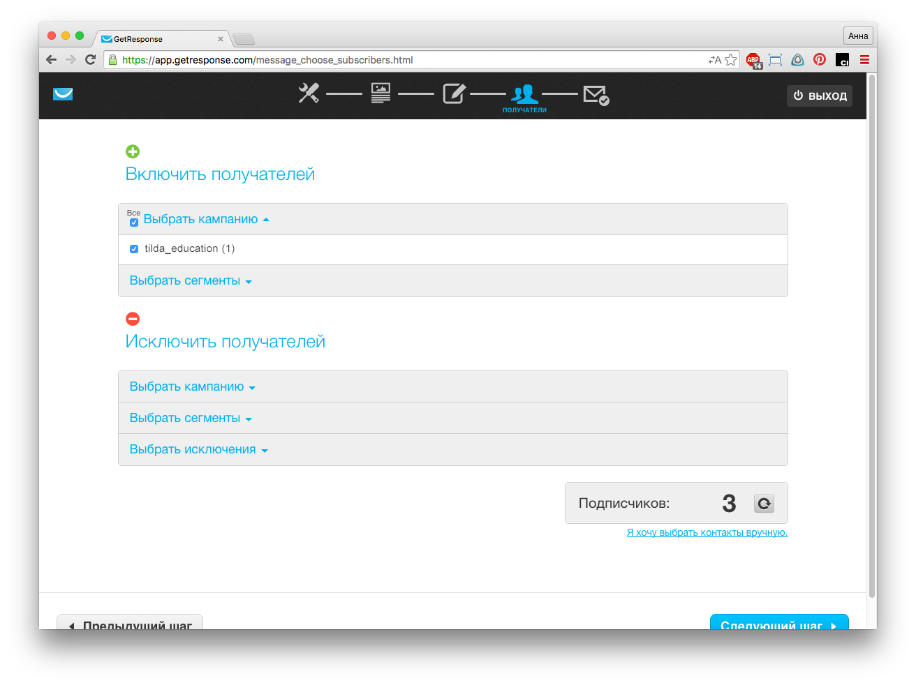Click the GetResponse envelope logo
The height and width of the screenshot is (685, 916).
63,94
